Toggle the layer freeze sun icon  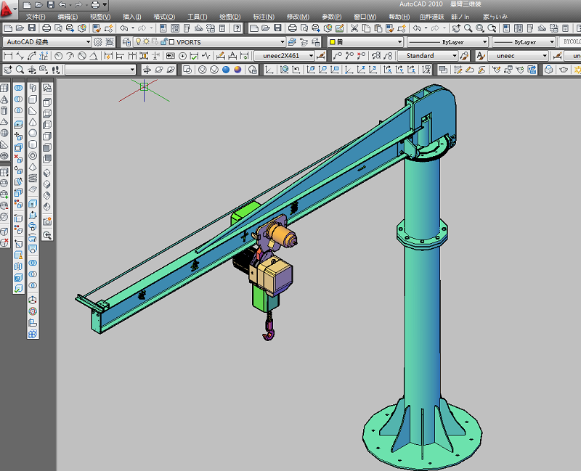pyautogui.click(x=146, y=42)
